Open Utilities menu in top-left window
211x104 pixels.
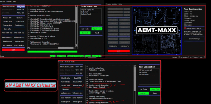point(9,2)
